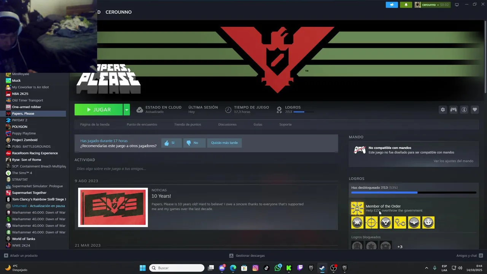
Task: Launch the game with the JUGAR button
Action: click(x=99, y=110)
